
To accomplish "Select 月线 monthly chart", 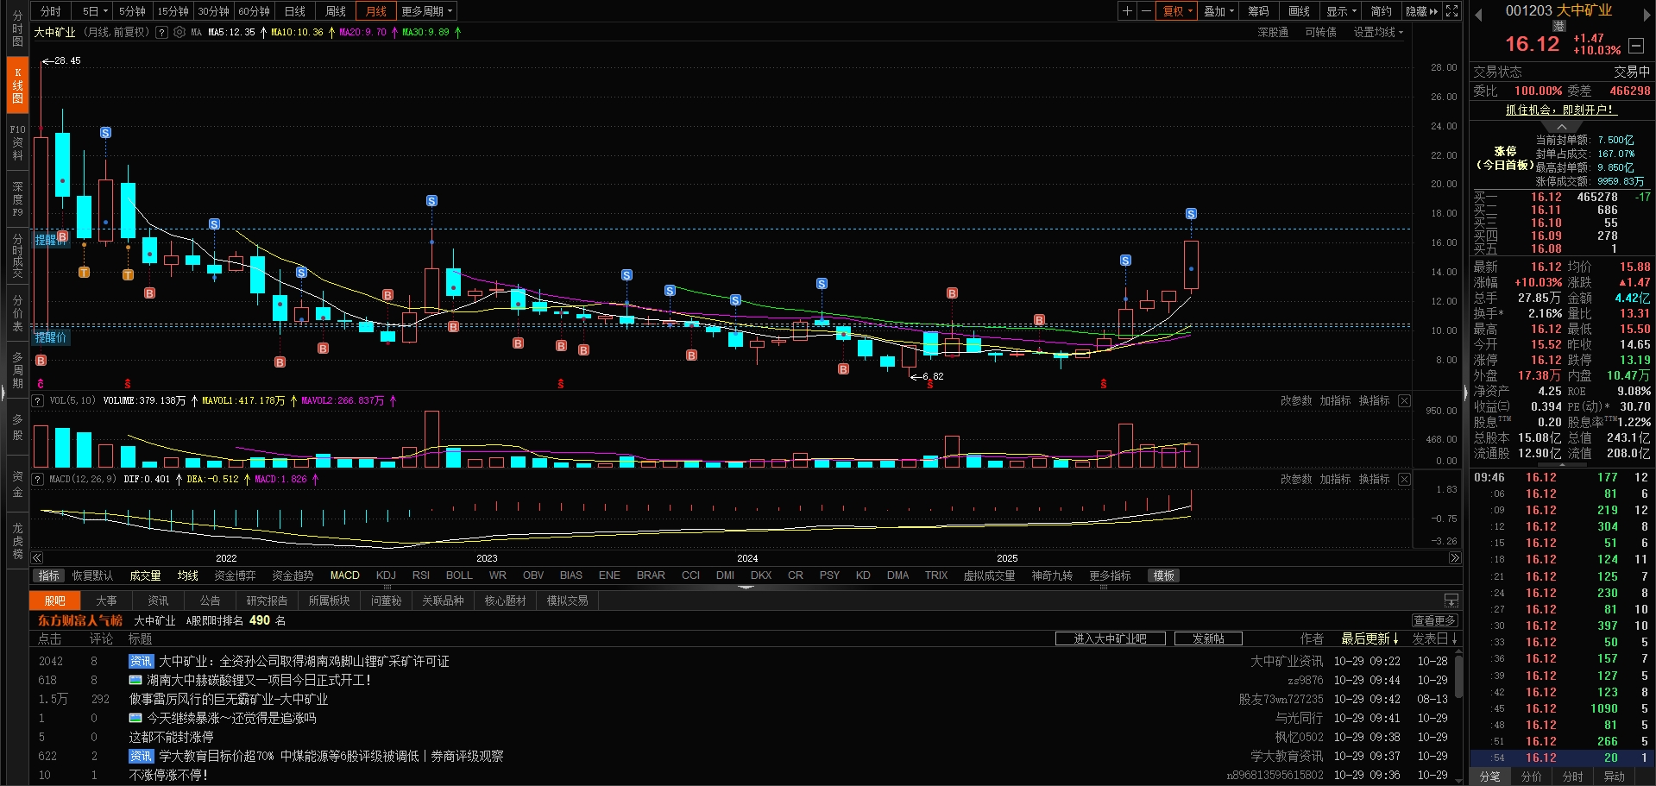I will click(x=376, y=11).
